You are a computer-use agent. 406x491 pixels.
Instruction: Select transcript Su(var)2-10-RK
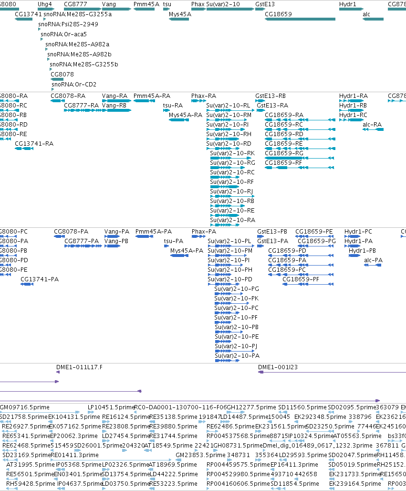point(230,158)
